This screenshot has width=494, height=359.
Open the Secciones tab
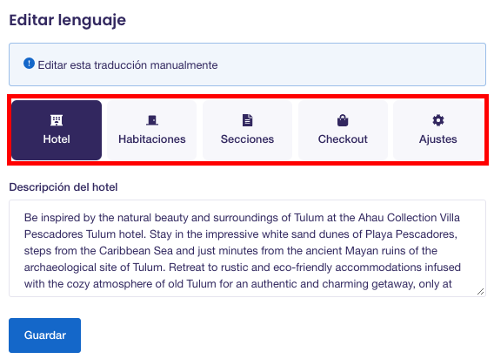point(247,131)
